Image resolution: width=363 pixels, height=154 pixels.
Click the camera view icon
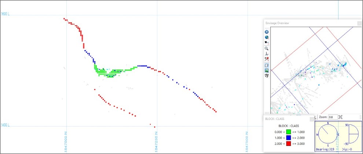[x=267, y=43]
